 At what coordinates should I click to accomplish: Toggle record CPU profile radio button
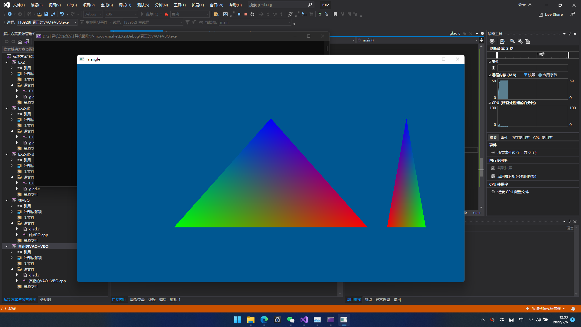(x=493, y=192)
